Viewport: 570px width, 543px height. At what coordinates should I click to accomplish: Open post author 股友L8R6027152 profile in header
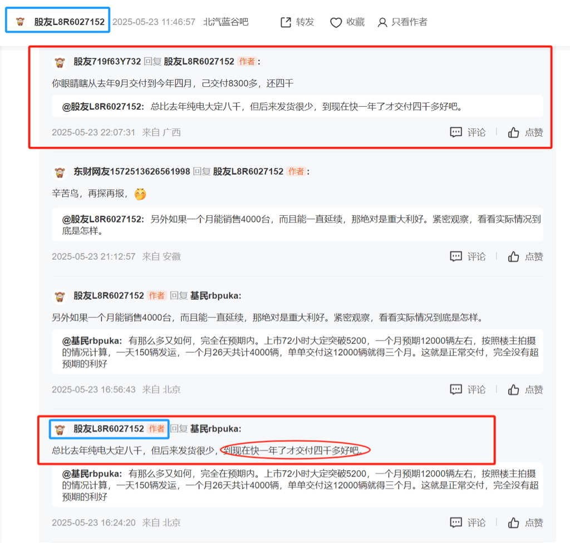click(69, 22)
